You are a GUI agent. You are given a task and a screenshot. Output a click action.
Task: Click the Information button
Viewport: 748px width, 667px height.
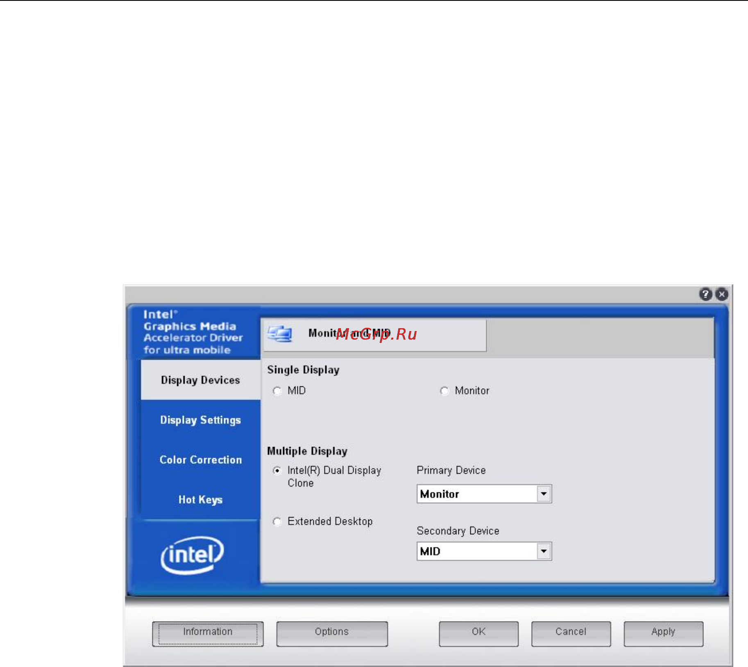click(208, 633)
